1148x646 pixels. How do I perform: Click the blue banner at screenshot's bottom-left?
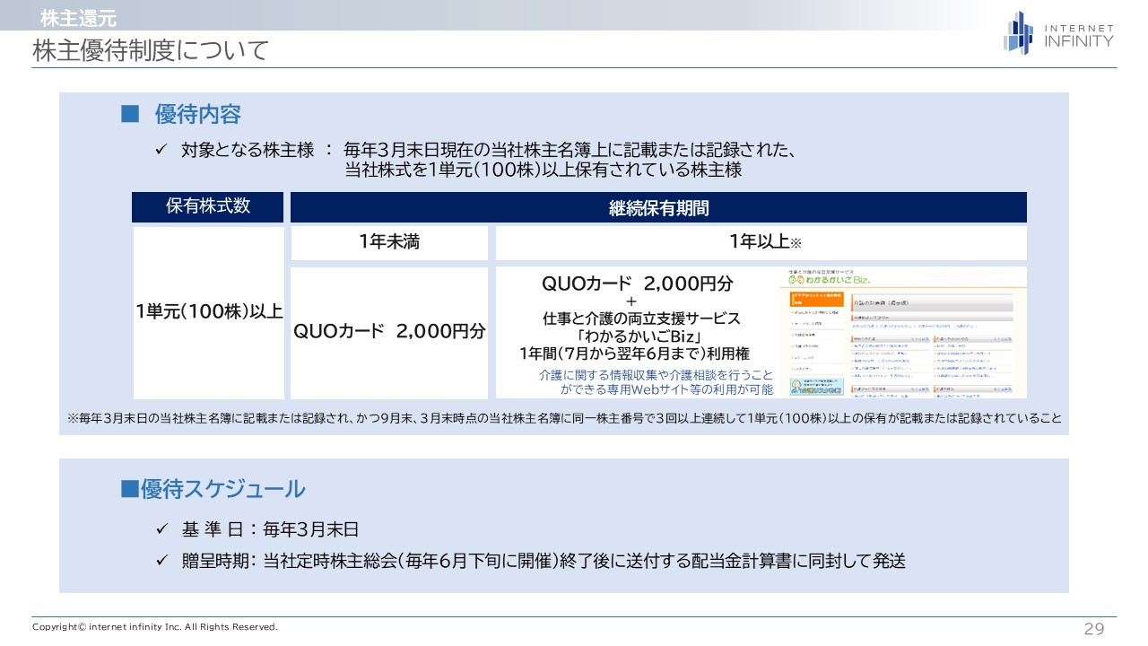(x=816, y=386)
